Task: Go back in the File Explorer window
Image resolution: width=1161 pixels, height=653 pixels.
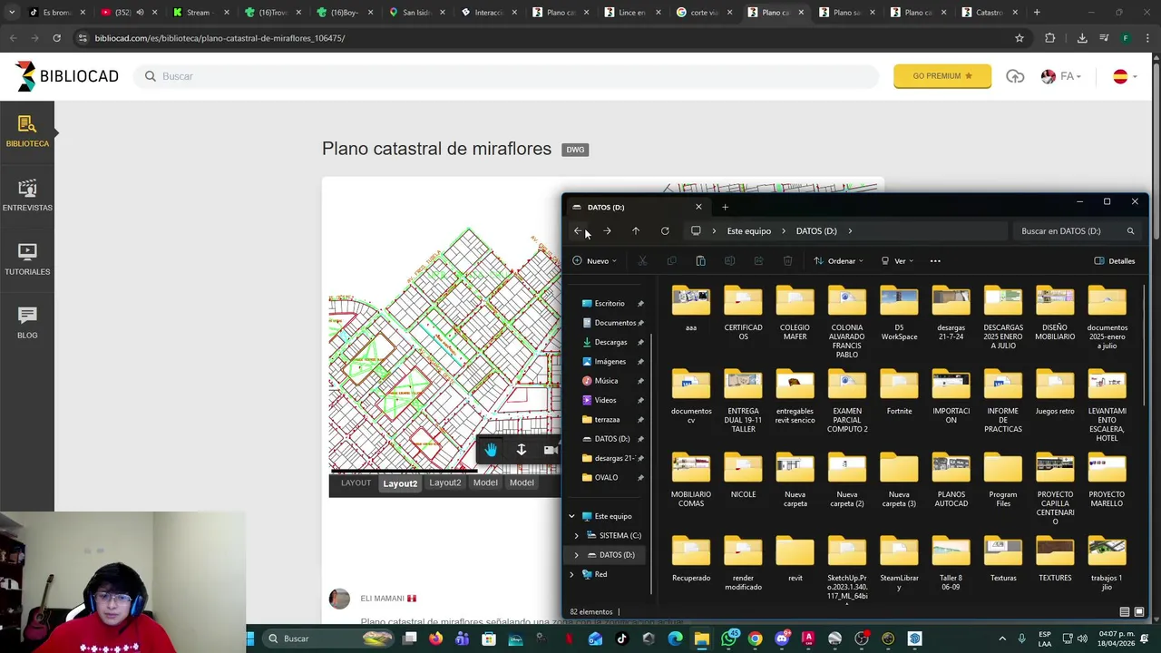Action: pyautogui.click(x=578, y=231)
